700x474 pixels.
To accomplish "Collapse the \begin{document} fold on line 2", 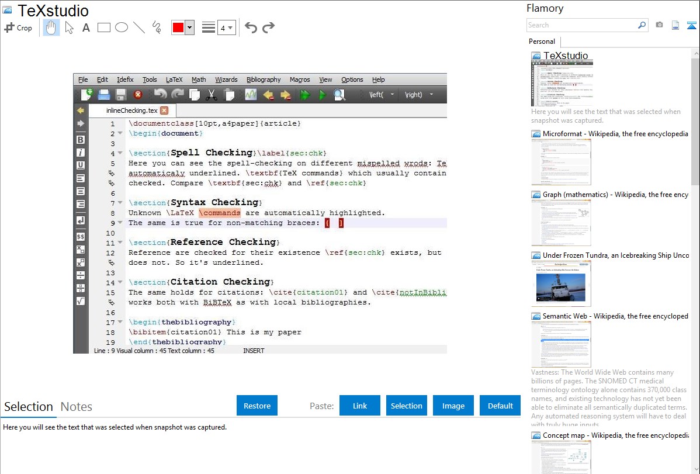I will click(120, 133).
